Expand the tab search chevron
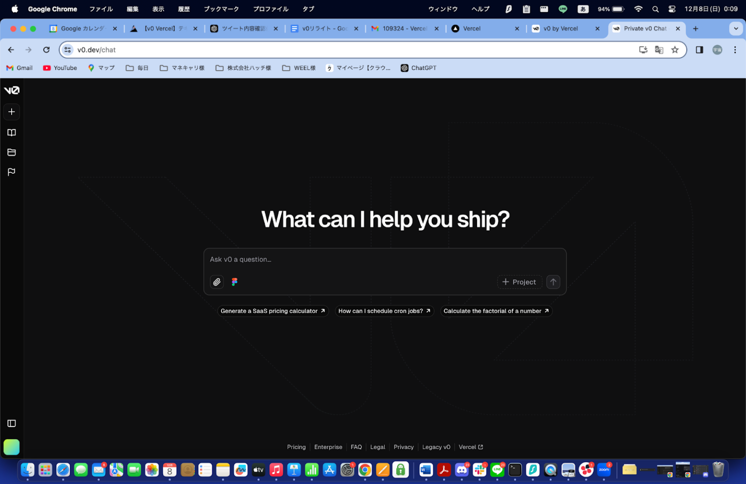The image size is (746, 484). point(736,29)
